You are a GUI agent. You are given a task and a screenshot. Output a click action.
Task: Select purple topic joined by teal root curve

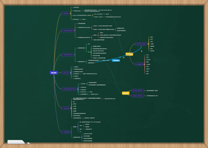[69, 89]
